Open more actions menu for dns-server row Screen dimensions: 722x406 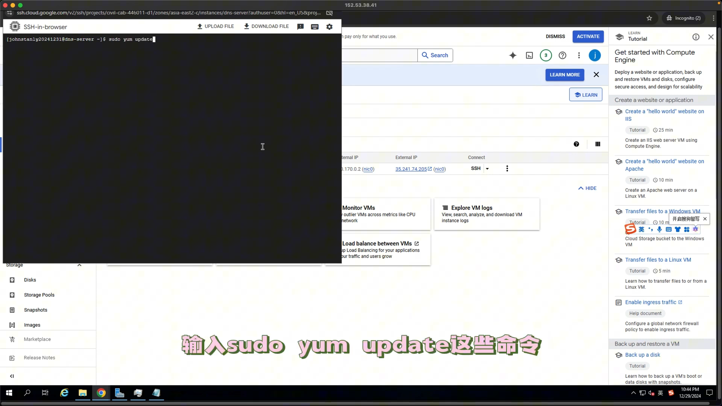[507, 169]
